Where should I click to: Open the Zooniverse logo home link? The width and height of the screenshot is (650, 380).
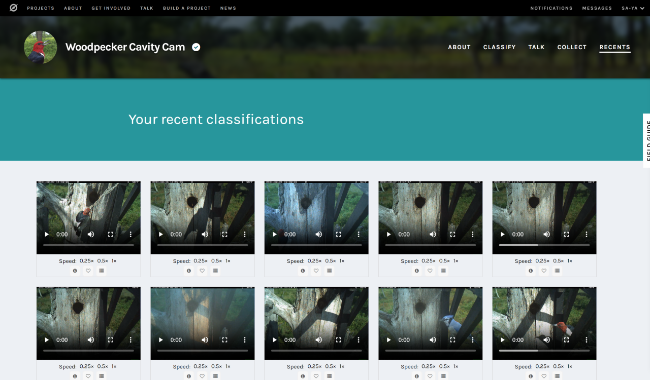coord(14,8)
